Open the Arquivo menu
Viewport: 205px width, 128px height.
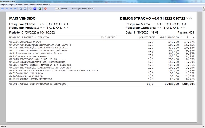4,5
